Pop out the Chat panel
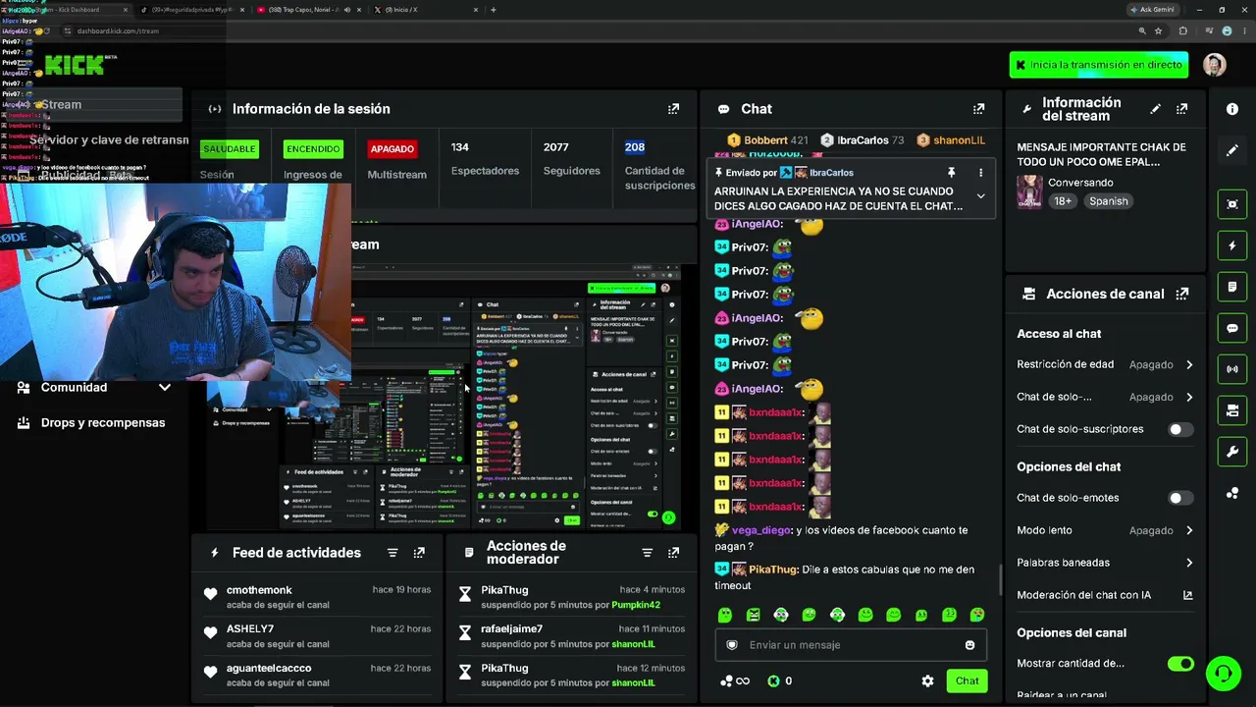 978,109
